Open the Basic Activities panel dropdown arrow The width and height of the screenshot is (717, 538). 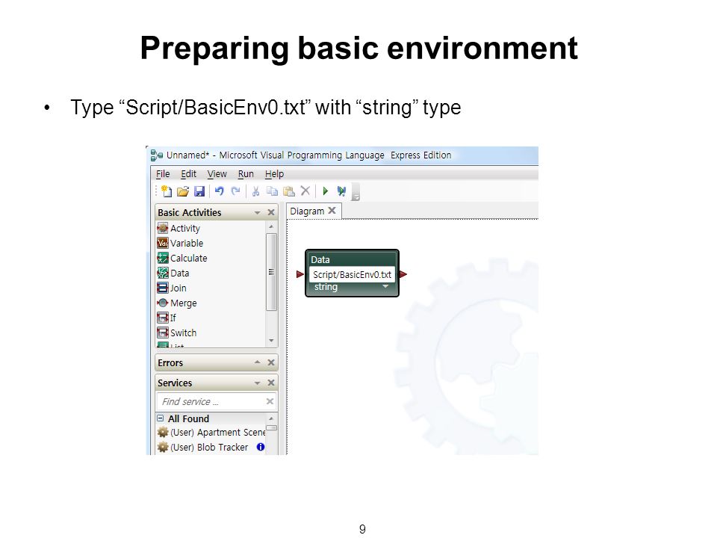click(258, 213)
